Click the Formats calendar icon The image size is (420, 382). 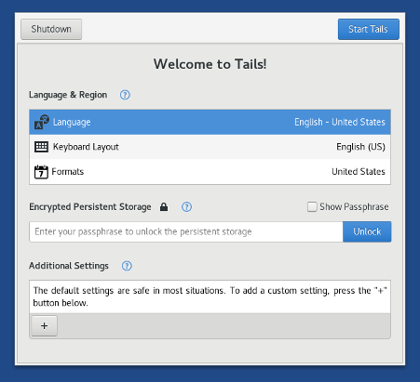41,172
